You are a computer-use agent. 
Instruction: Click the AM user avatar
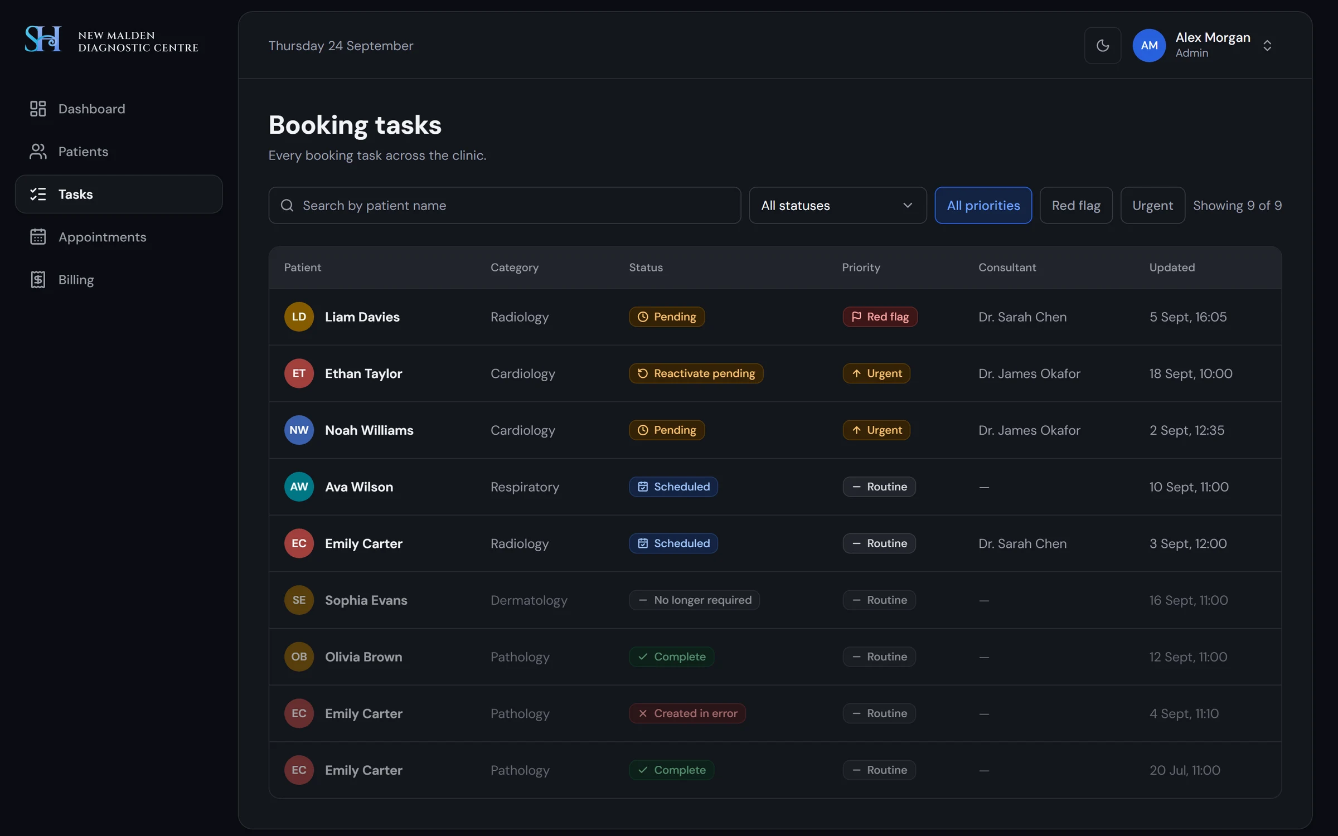[1149, 46]
